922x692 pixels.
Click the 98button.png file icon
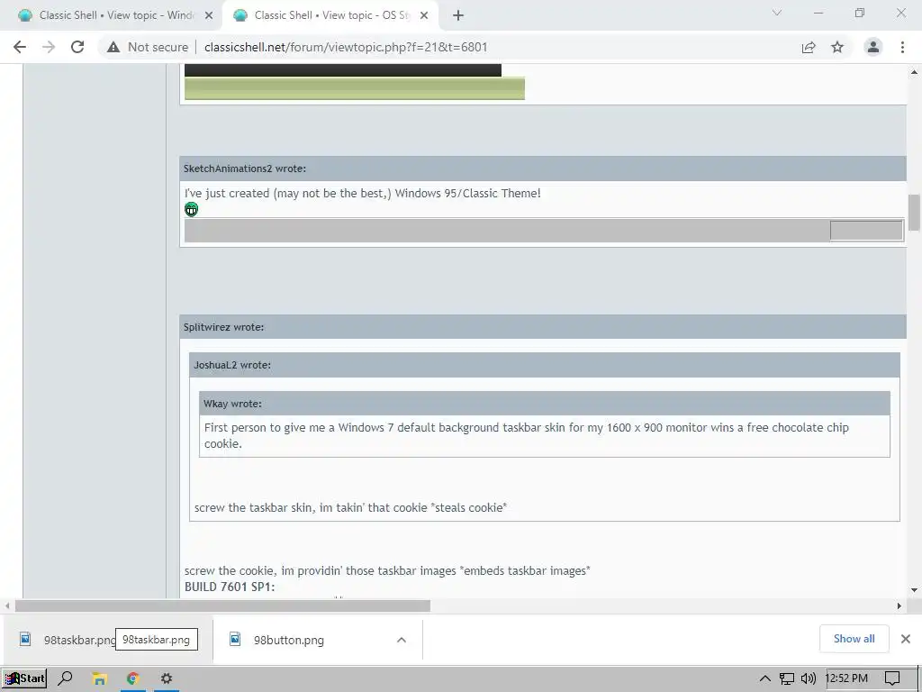[235, 639]
